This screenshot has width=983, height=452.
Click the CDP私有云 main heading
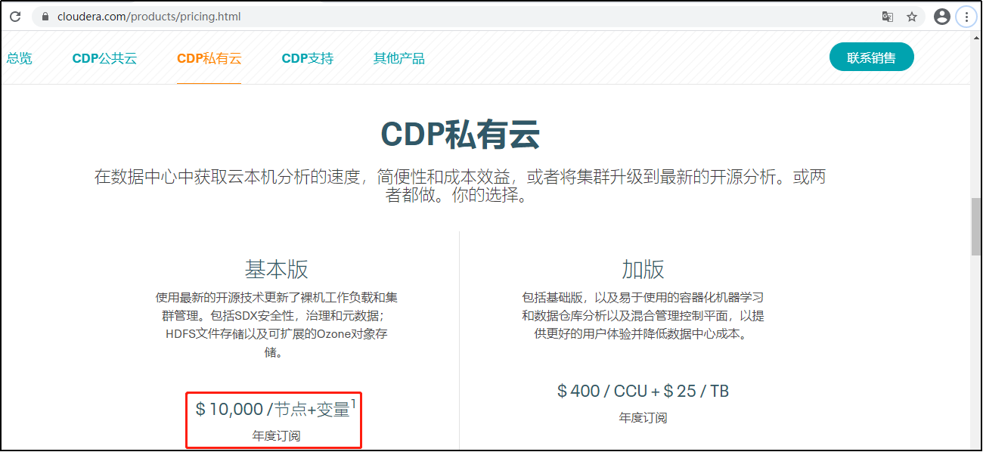pos(460,136)
